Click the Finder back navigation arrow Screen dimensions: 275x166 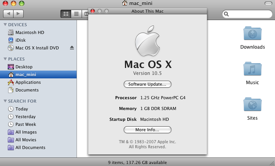pyautogui.click(x=8, y=14)
